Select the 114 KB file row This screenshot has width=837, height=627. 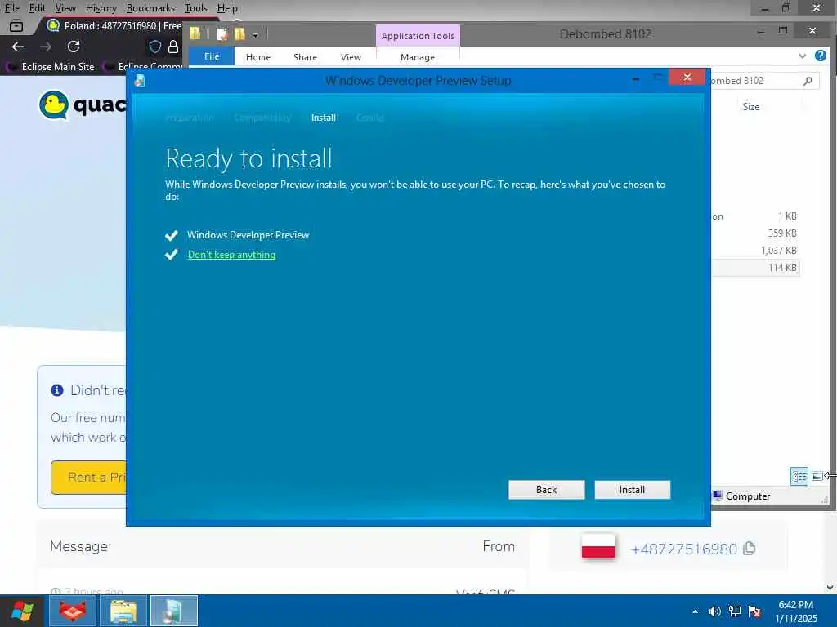[755, 268]
